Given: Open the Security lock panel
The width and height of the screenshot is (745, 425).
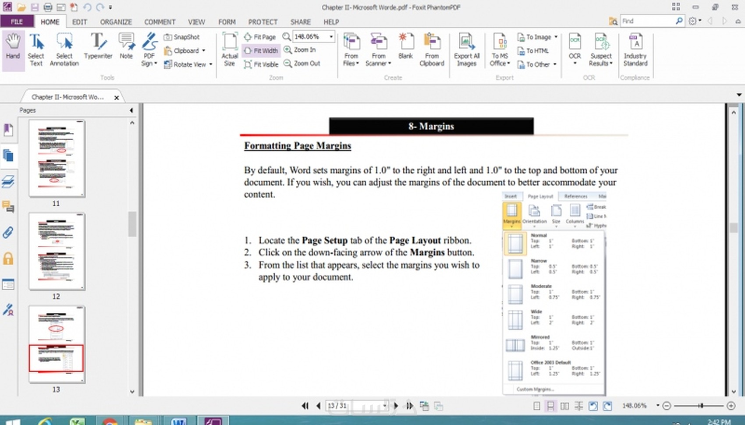Looking at the screenshot, I should (8, 259).
